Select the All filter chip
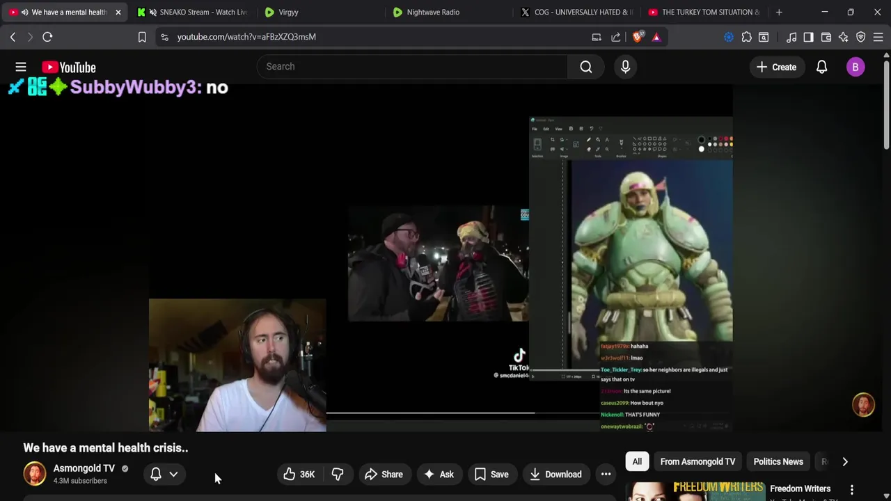 tap(637, 461)
